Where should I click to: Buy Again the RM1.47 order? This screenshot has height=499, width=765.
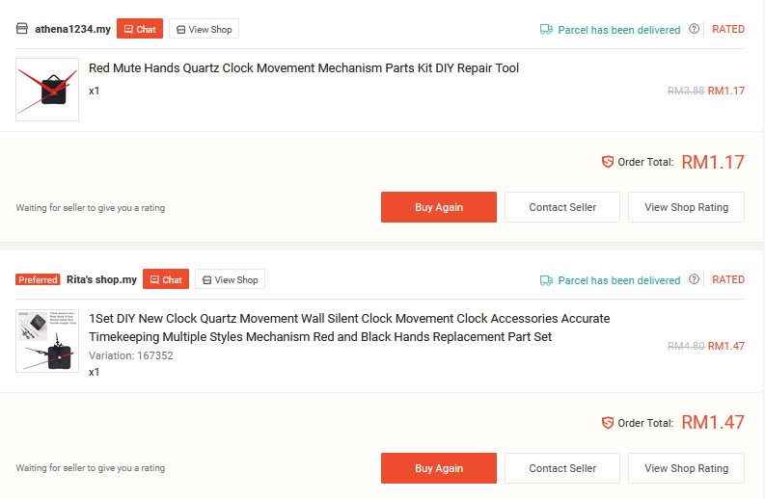(x=439, y=468)
